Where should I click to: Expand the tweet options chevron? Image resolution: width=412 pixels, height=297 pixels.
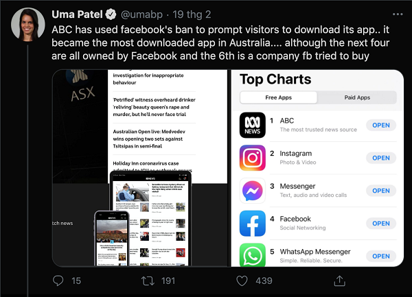pos(393,14)
